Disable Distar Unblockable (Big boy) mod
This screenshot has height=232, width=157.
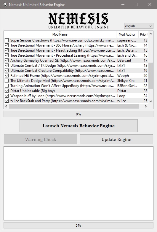point(7,91)
